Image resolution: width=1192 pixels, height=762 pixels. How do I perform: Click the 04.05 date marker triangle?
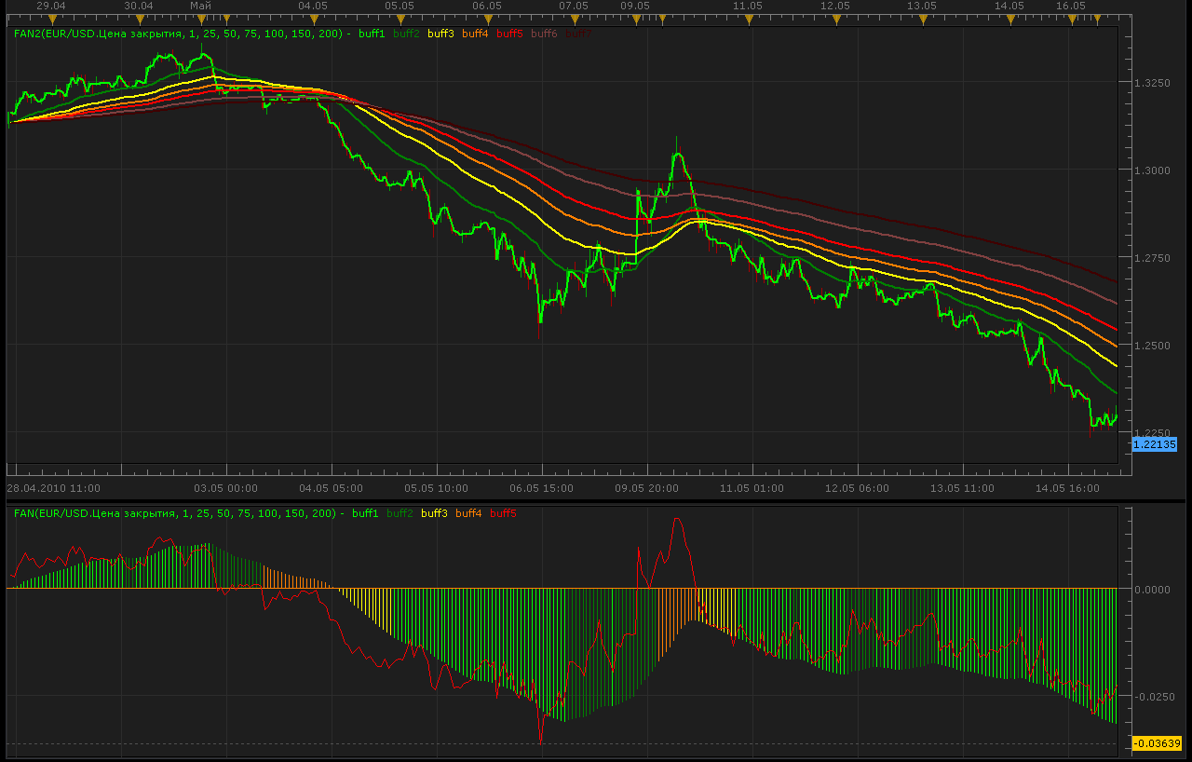pos(313,19)
